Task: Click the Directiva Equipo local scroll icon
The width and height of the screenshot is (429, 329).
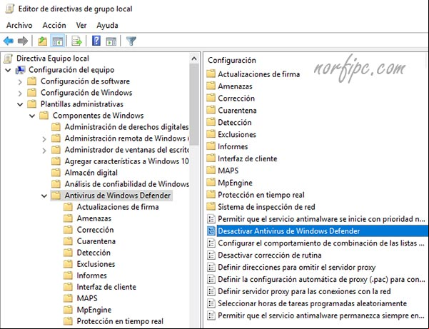Action: [8, 59]
